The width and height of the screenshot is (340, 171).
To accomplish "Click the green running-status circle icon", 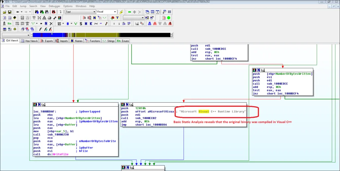I will 169,18.
